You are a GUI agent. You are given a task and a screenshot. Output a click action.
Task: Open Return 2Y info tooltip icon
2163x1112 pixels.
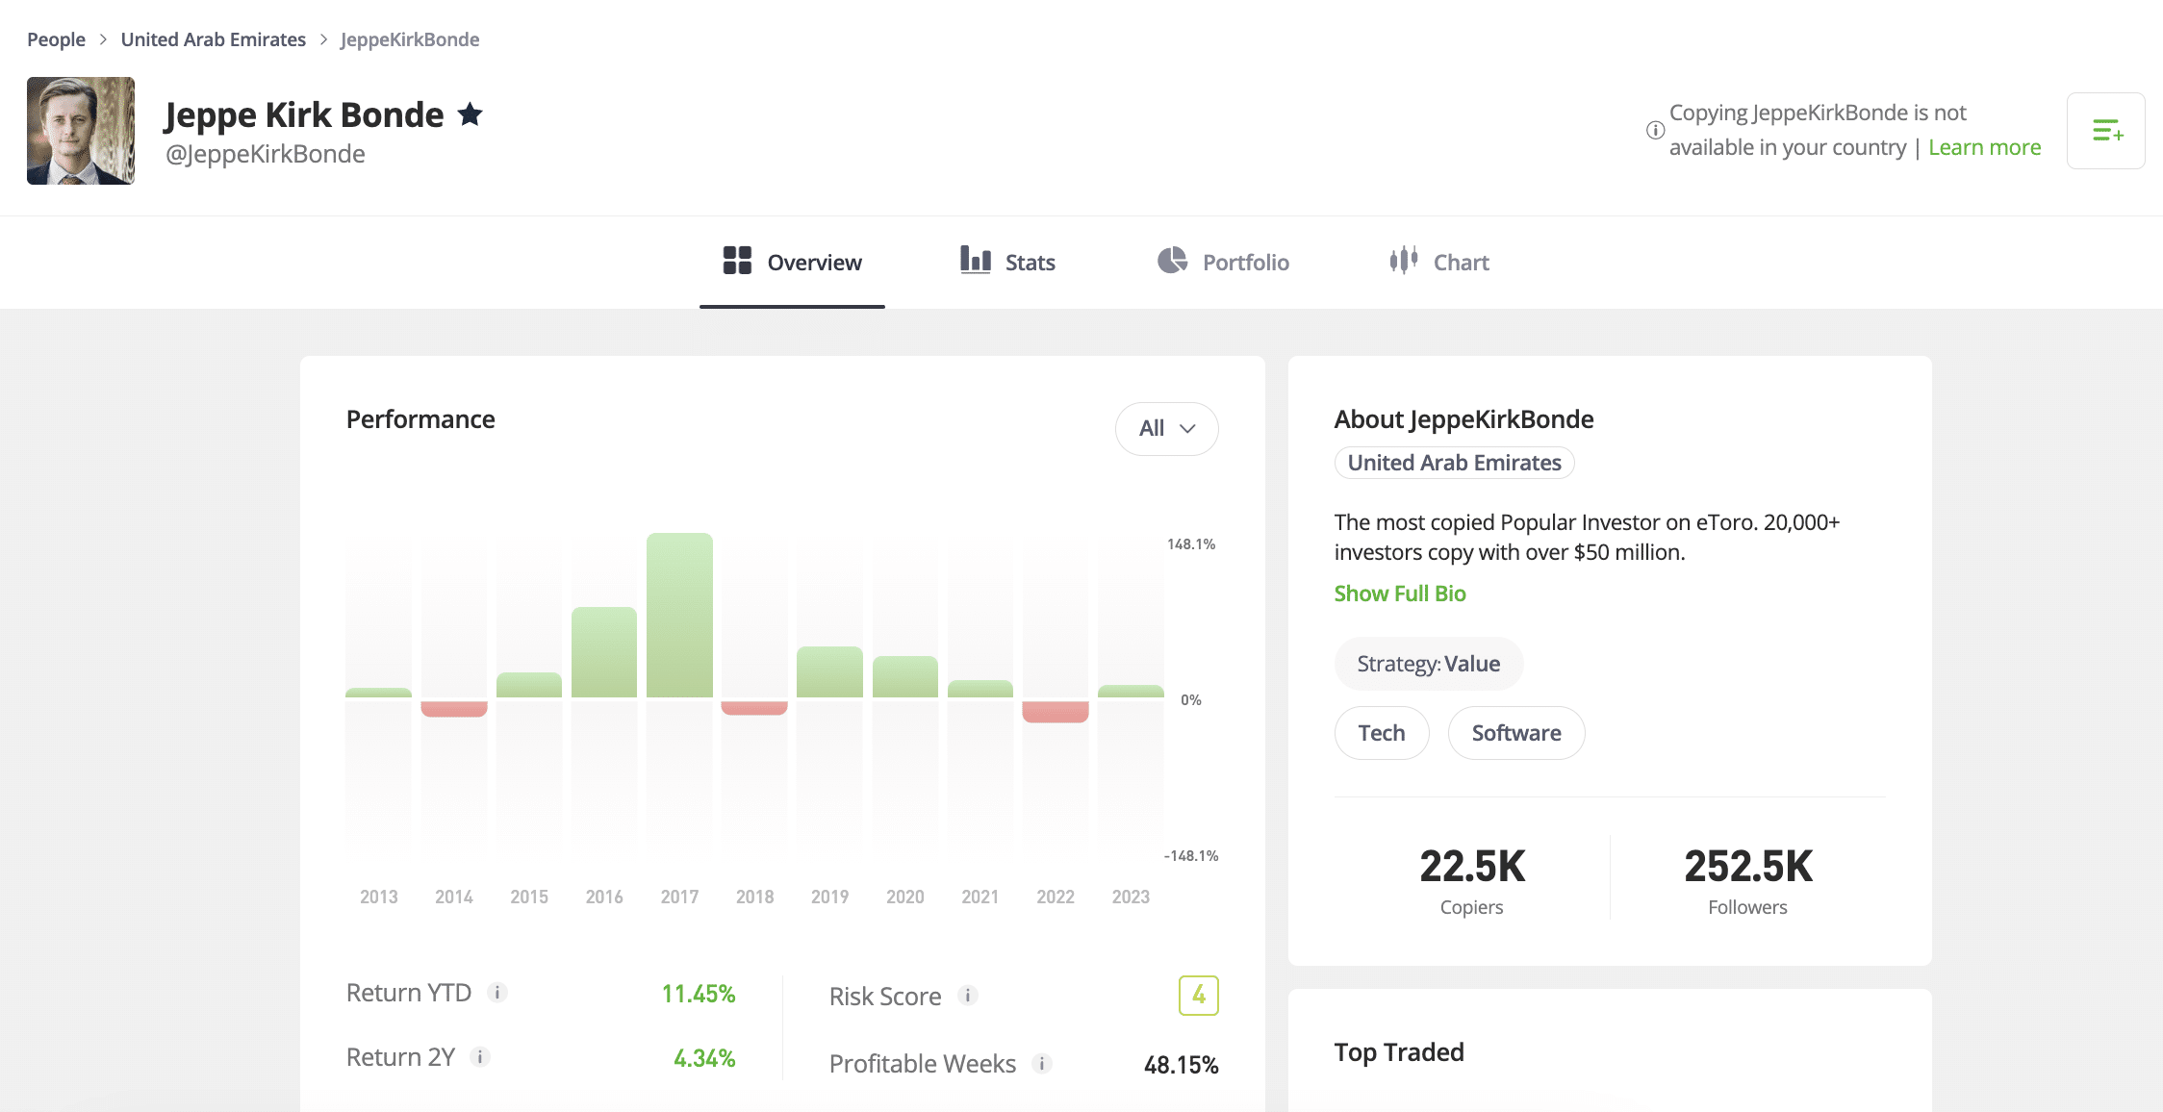click(x=480, y=1057)
